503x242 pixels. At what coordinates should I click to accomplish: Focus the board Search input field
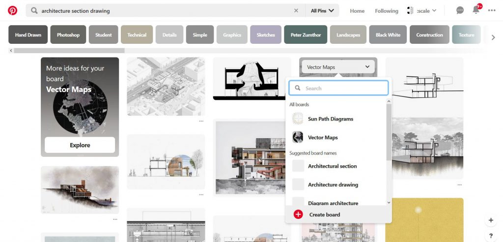(x=338, y=88)
